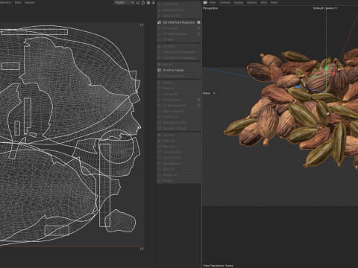Click the Move tool indicator icon in viewport
This screenshot has height=268, width=358.
pyautogui.click(x=214, y=93)
